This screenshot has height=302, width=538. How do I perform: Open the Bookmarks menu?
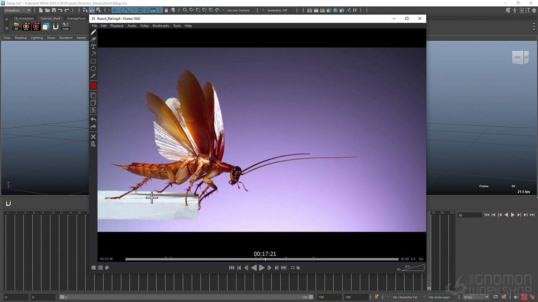pyautogui.click(x=161, y=26)
